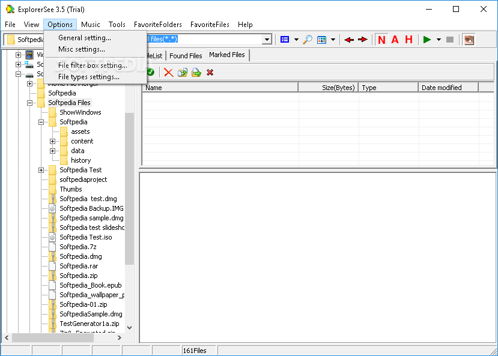Image resolution: width=498 pixels, height=356 pixels.
Task: Select Softpedia_Book.epub in tree
Action: pos(91,285)
